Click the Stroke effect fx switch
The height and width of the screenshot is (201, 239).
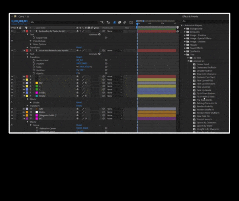point(12,102)
